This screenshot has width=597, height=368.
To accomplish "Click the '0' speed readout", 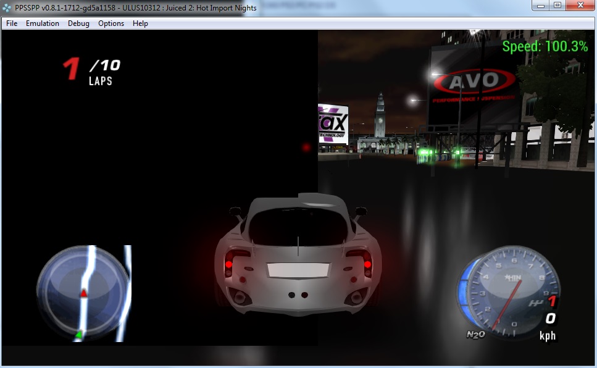I will pyautogui.click(x=551, y=318).
